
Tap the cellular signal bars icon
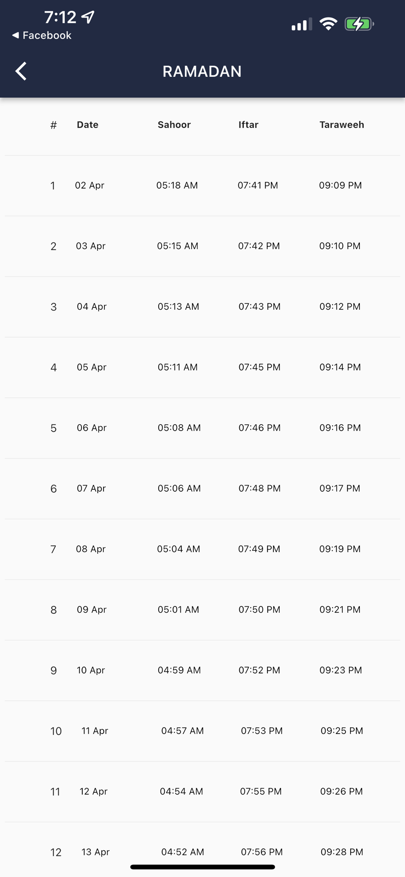pyautogui.click(x=302, y=24)
